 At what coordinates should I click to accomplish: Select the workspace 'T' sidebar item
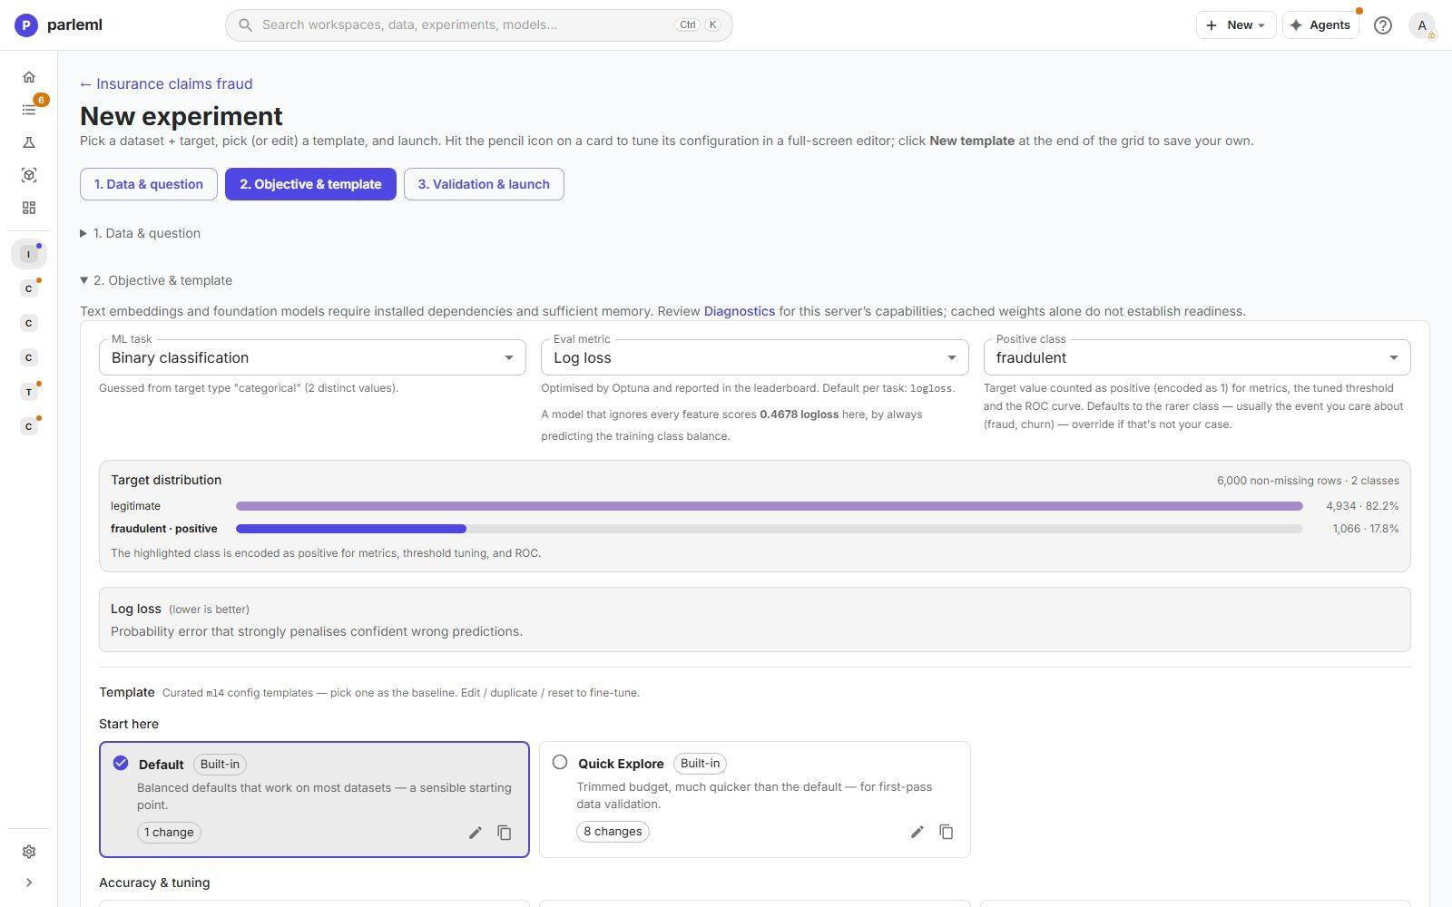(x=29, y=392)
